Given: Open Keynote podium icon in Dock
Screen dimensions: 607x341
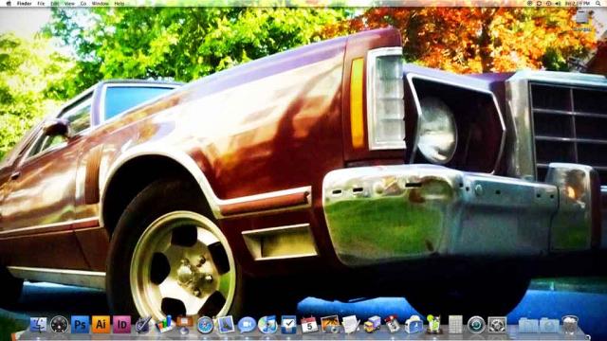Looking at the screenshot, I should click(x=185, y=325).
